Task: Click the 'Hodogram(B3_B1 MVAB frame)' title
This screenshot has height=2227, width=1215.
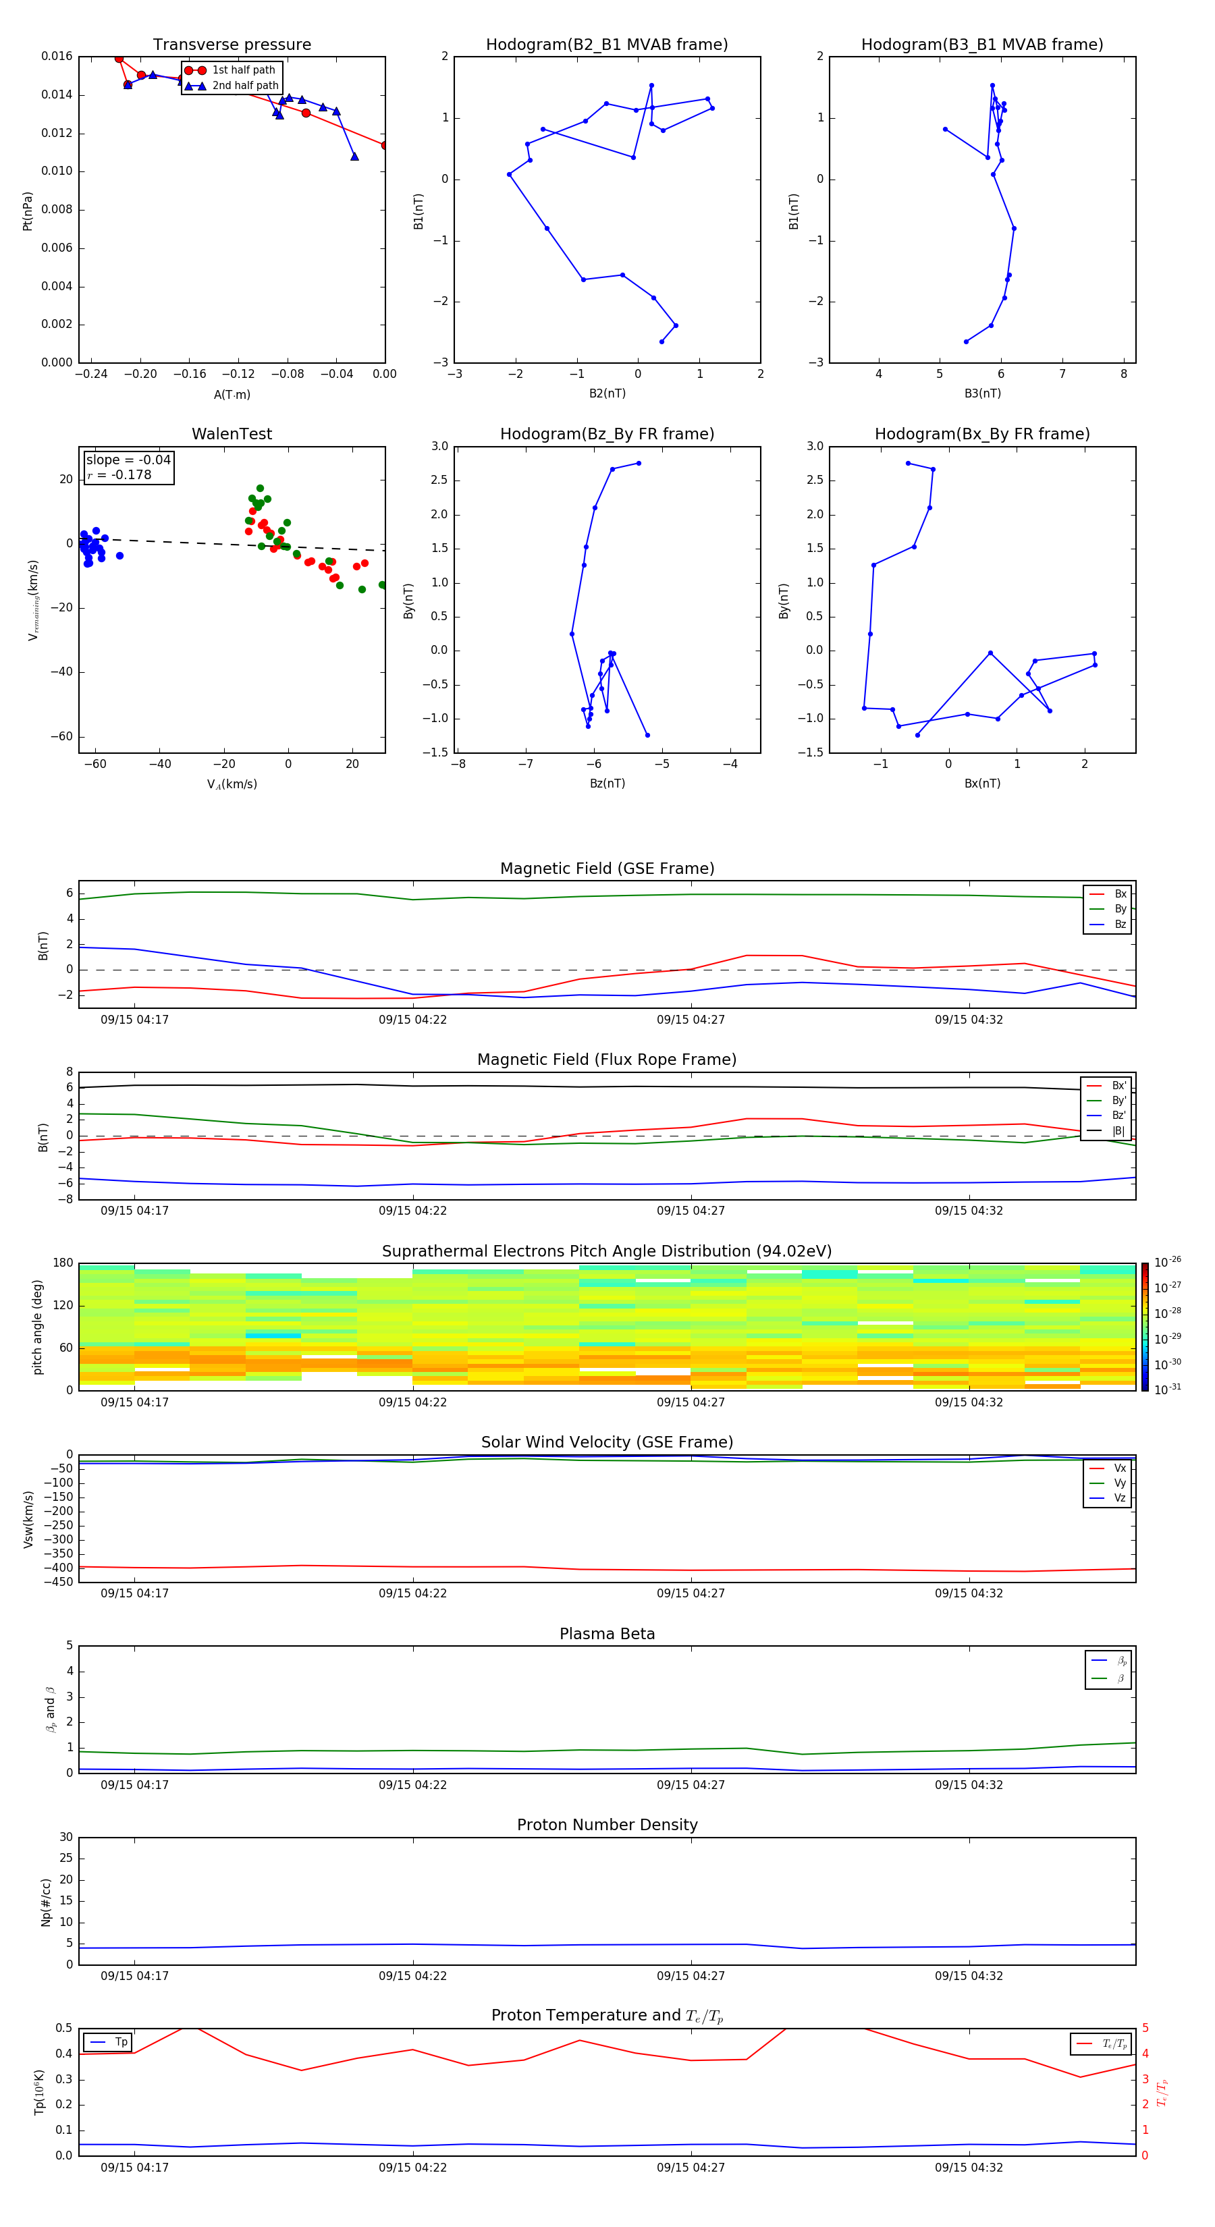Action: [x=982, y=45]
